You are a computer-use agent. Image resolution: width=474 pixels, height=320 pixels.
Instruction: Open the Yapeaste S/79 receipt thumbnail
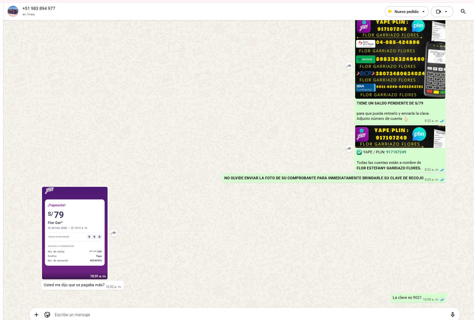pyautogui.click(x=75, y=233)
